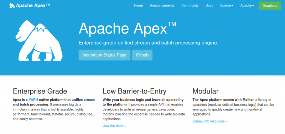Click the Apache Apex brand text in navbar
The width and height of the screenshot is (285, 134).
(x=33, y=6)
